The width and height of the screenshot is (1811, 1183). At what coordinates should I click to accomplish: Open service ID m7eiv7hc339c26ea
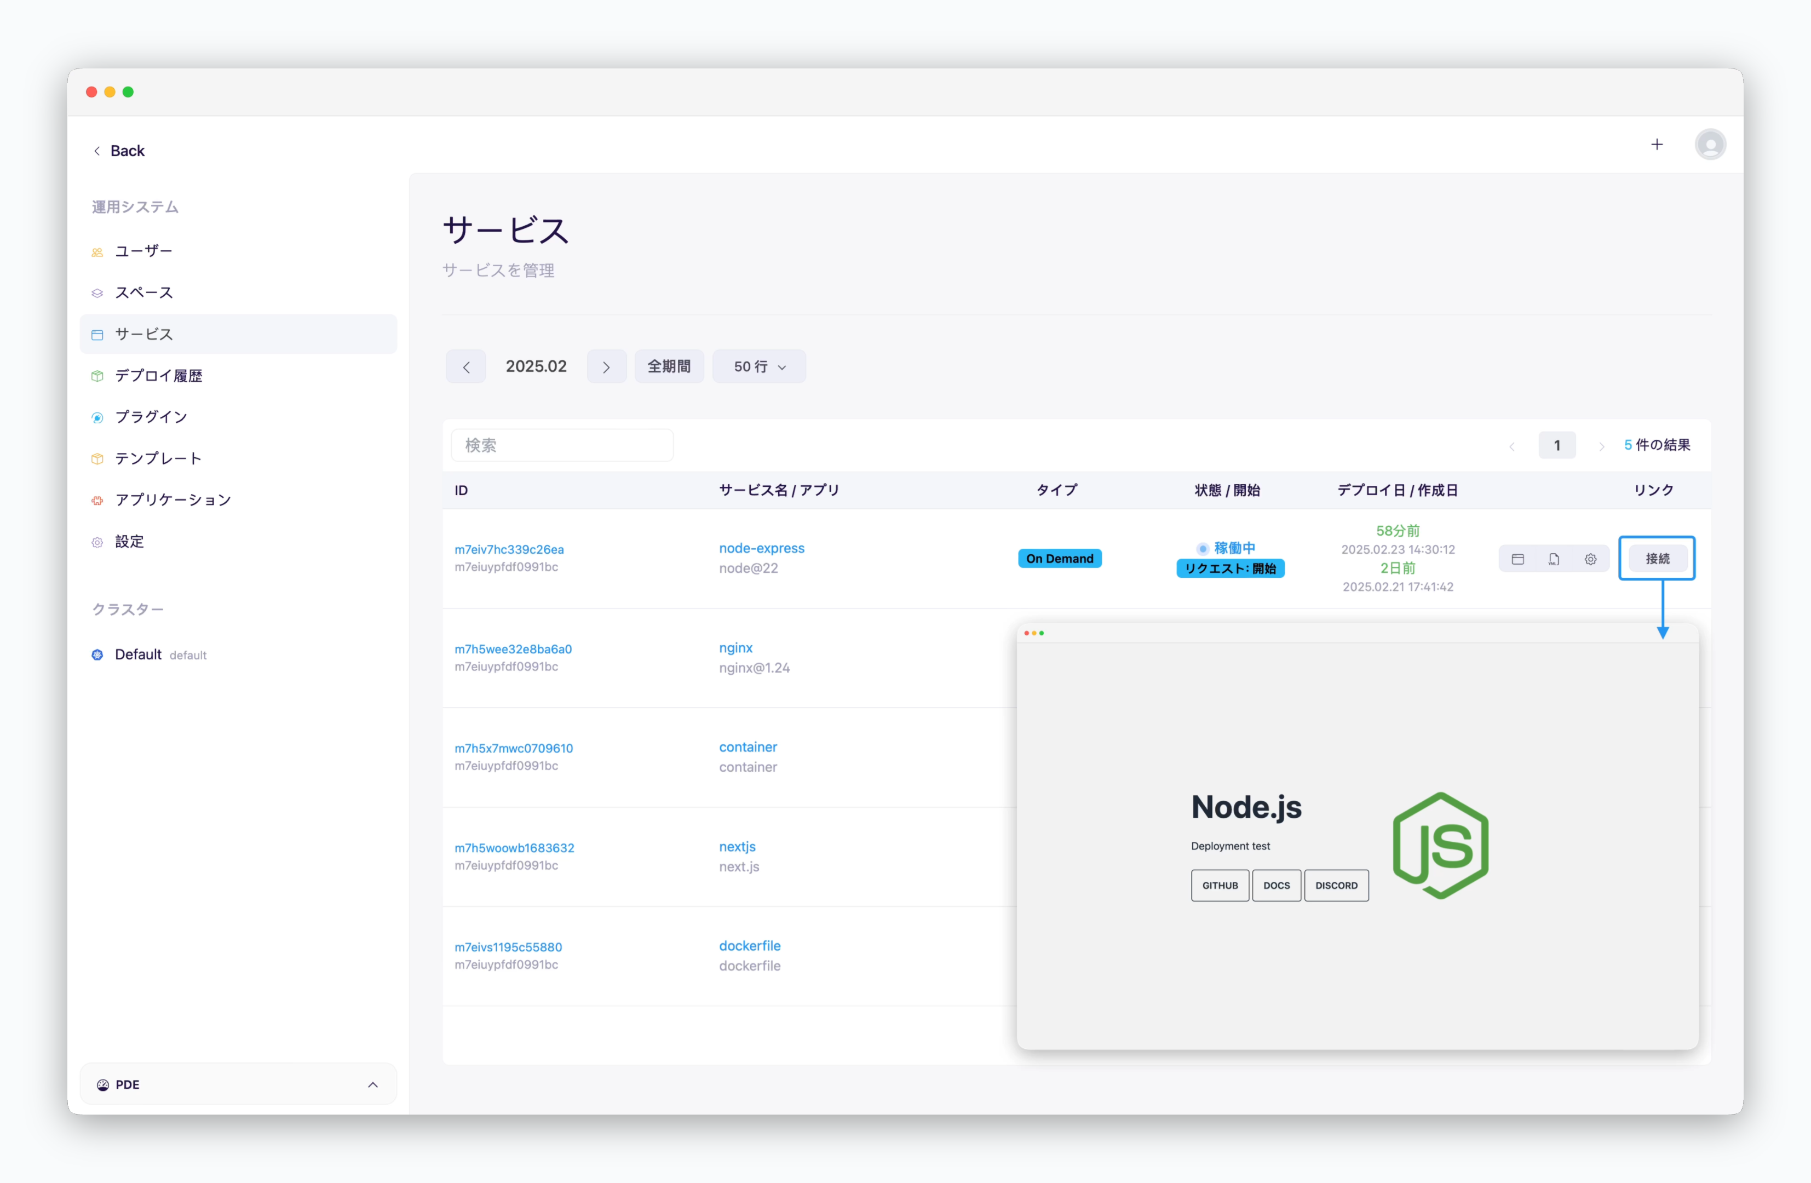pos(509,549)
